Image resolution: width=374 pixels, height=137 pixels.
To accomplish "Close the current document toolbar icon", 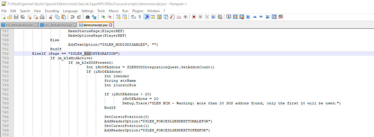I will point(29,17).
